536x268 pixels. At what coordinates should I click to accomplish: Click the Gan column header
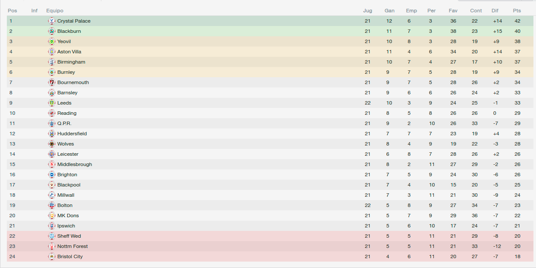click(389, 11)
